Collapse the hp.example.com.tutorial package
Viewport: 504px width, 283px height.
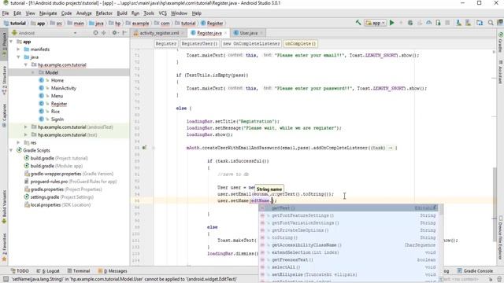point(26,64)
